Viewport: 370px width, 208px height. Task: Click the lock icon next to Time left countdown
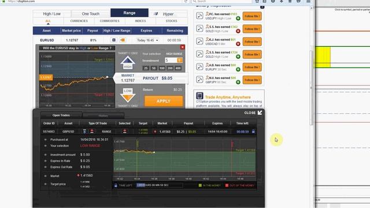pyautogui.click(x=253, y=131)
